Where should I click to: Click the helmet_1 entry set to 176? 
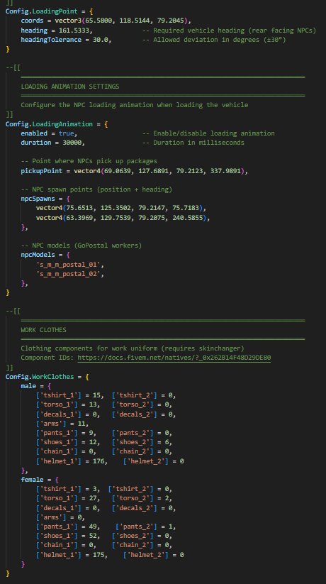[72, 461]
